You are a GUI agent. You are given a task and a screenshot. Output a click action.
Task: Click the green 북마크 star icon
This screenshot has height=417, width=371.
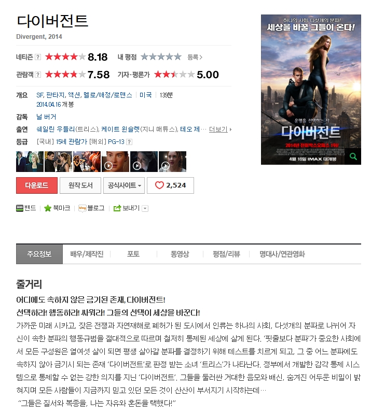[x=48, y=208]
